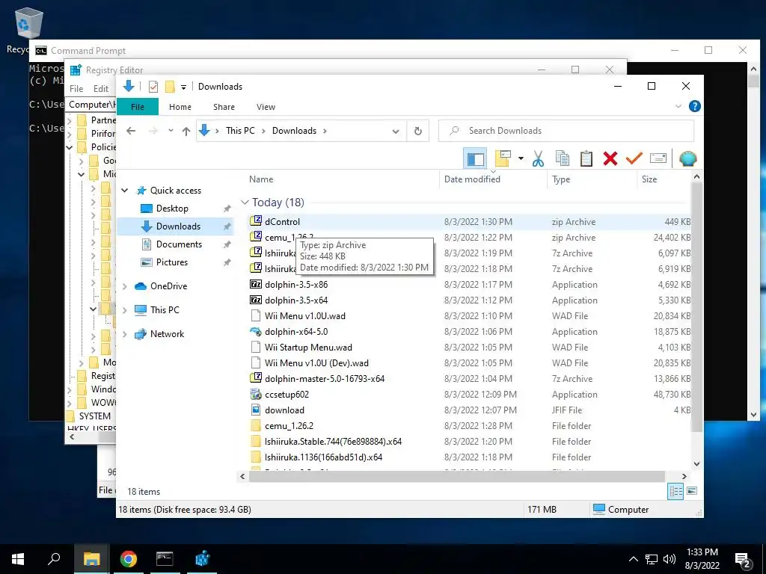
Task: Open Google Chrome from the taskbar
Action: tap(129, 559)
